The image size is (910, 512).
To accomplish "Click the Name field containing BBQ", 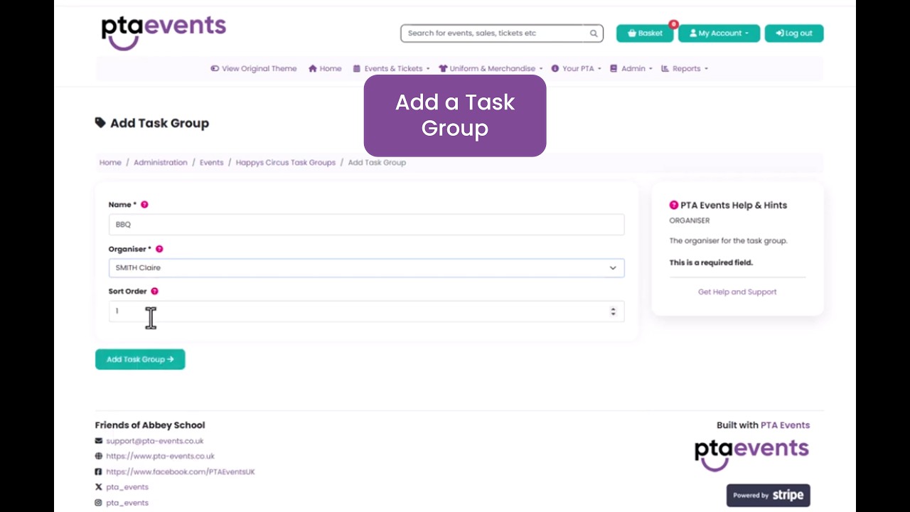I will pos(366,225).
